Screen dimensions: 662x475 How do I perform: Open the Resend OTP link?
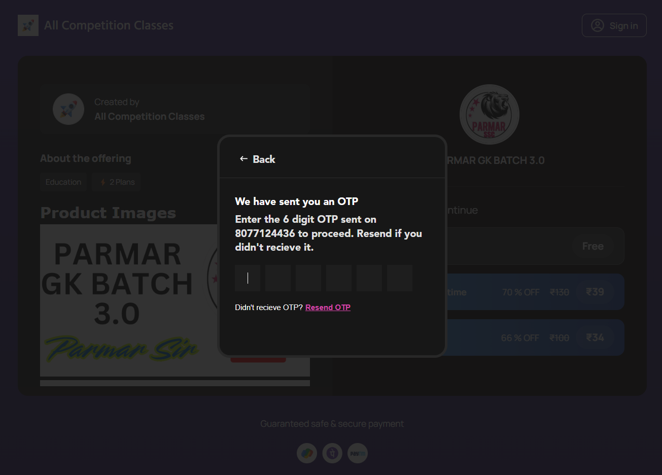pos(328,307)
